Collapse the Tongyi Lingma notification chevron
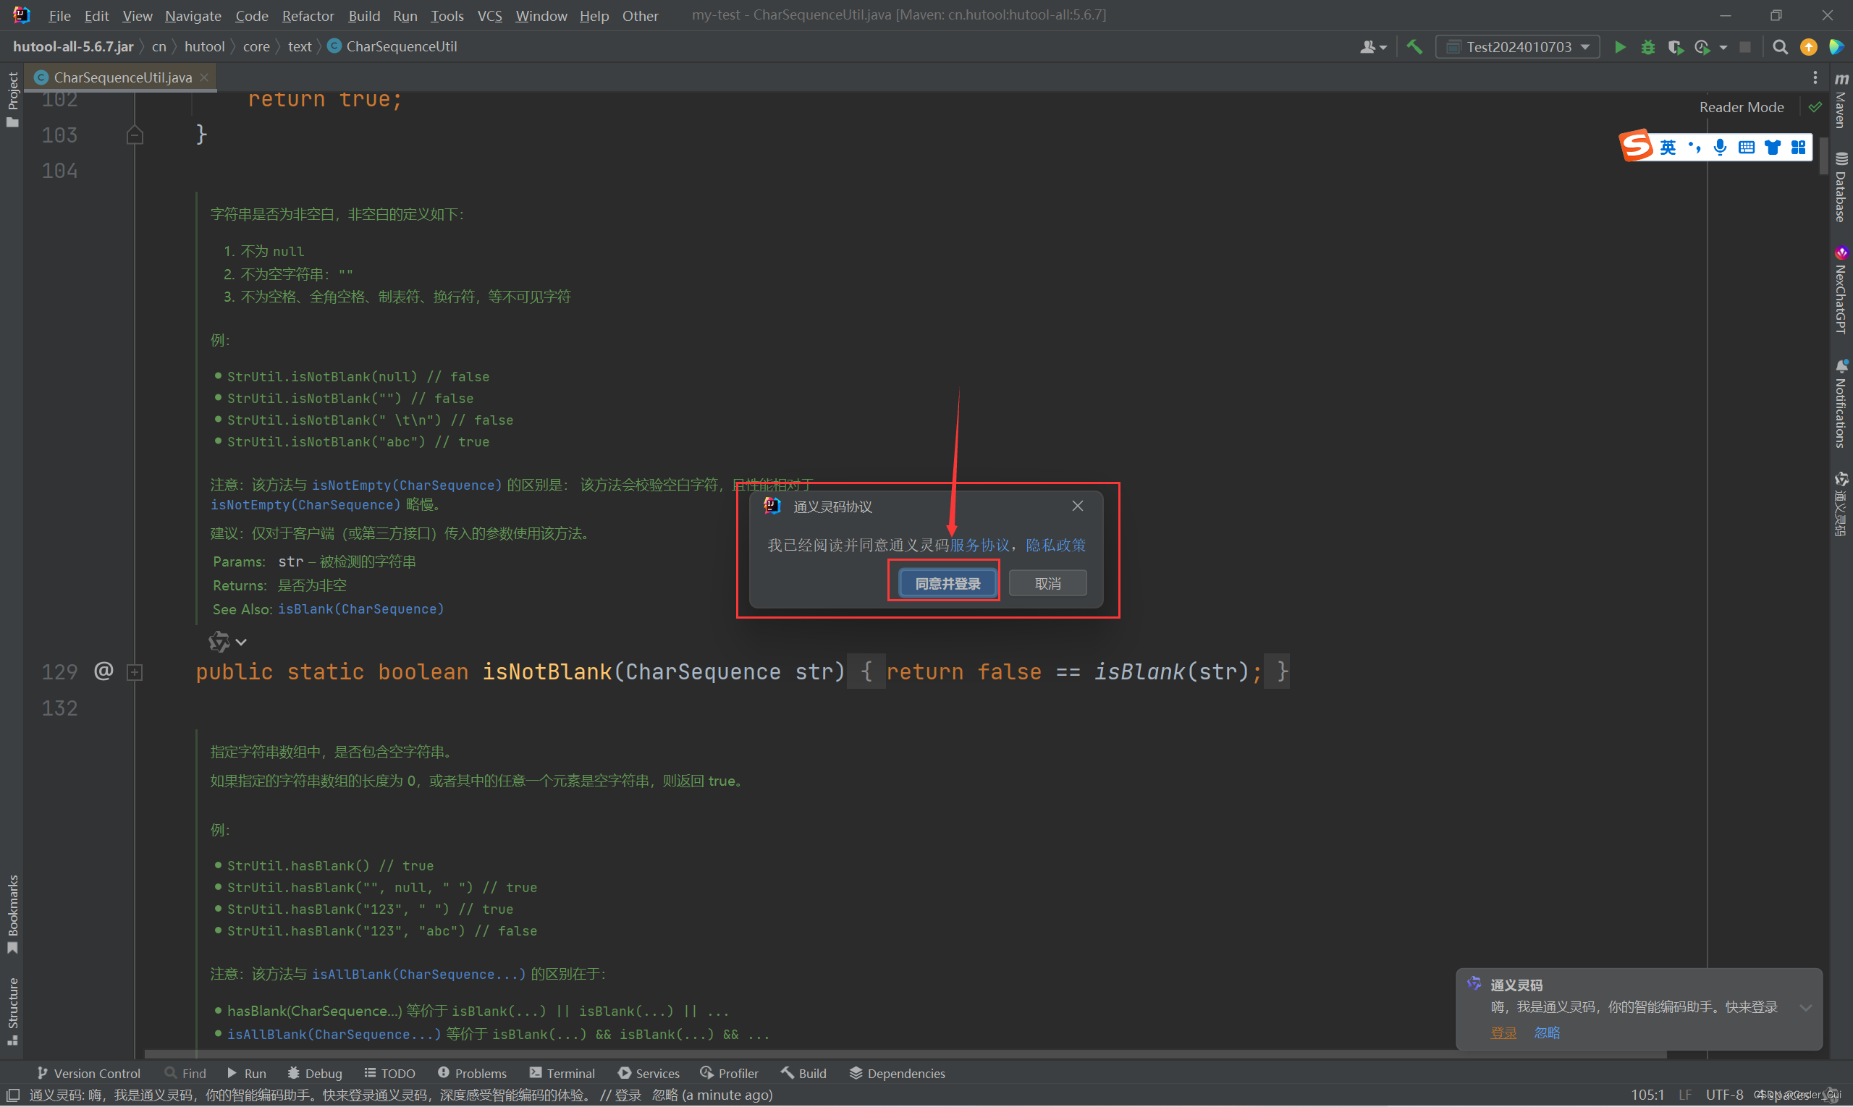This screenshot has width=1853, height=1107. coord(1805,1008)
